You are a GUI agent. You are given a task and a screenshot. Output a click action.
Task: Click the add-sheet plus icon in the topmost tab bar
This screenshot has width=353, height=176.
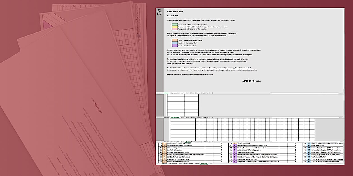212,93
